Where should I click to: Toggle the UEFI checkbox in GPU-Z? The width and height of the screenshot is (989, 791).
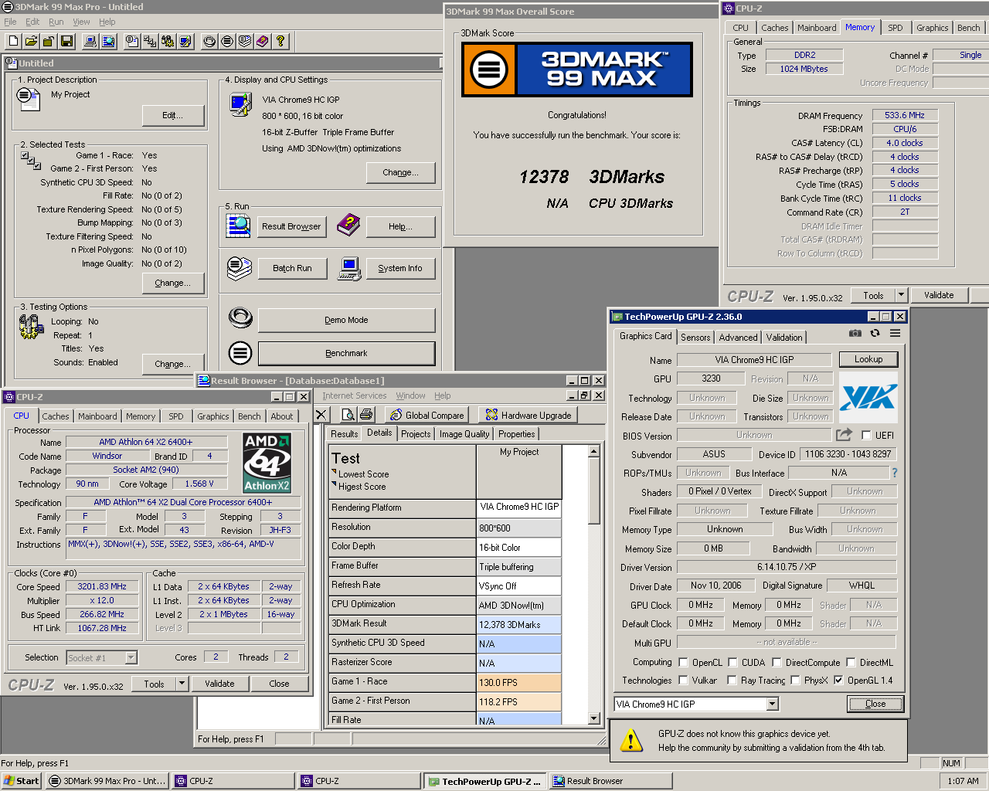(866, 435)
